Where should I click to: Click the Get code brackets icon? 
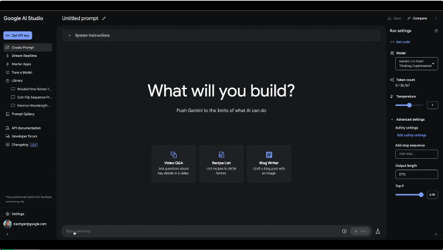[x=392, y=42]
